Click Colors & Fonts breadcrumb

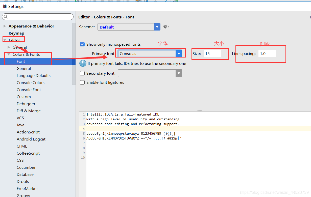pyautogui.click(x=108, y=17)
